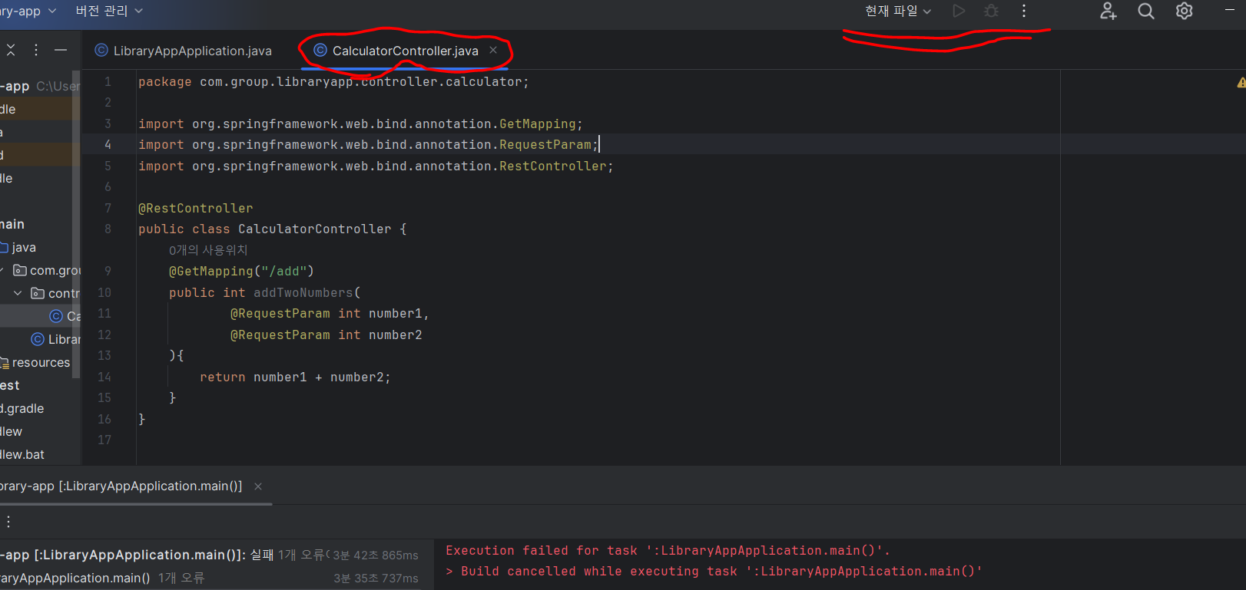
Task: Click the disabled Run play icon
Action: click(959, 11)
